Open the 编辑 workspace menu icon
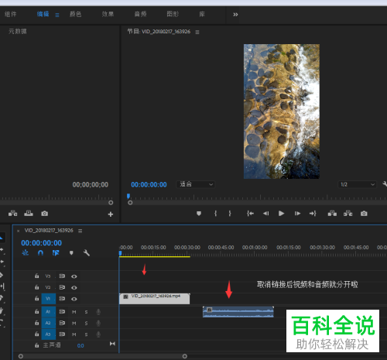This screenshot has width=387, height=360. [57, 15]
